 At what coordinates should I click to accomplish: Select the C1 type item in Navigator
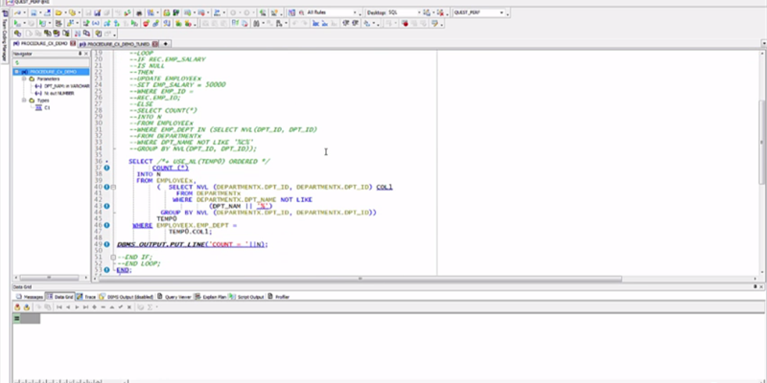tap(42, 107)
